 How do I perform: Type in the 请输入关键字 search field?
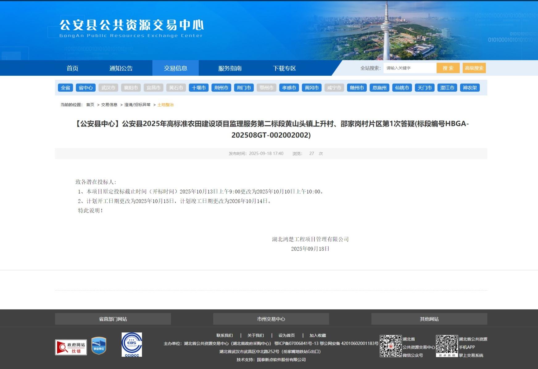409,68
